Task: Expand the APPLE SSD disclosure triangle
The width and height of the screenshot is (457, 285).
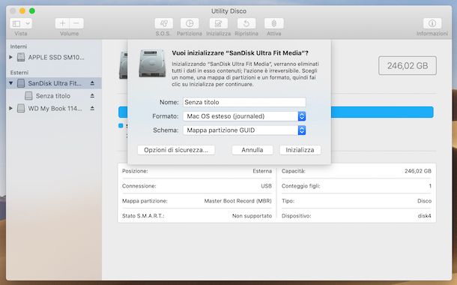Action: [x=10, y=57]
